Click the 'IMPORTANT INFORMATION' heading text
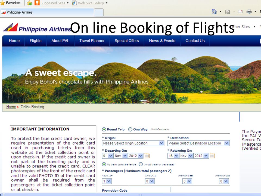The width and height of the screenshot is (261, 196). [40, 129]
